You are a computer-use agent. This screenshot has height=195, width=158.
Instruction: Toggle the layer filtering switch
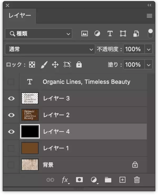point(150,34)
